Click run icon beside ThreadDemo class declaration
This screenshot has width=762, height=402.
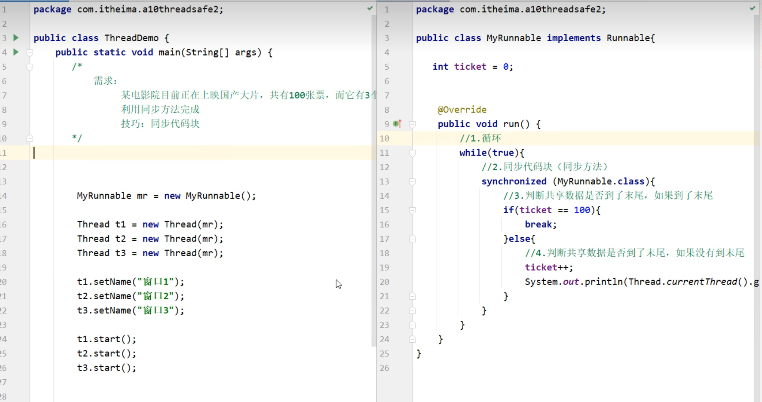[x=16, y=37]
